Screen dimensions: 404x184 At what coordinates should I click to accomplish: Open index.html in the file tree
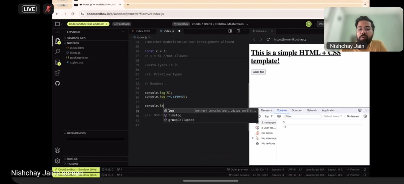77,48
